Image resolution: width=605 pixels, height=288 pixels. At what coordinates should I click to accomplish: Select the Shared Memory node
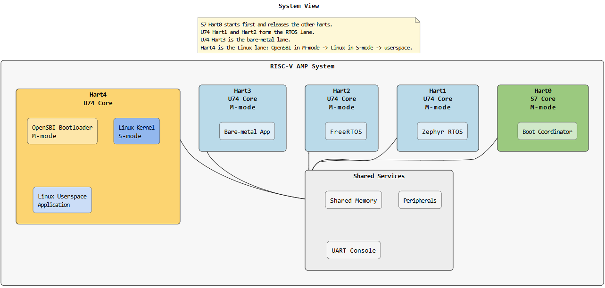pos(354,200)
